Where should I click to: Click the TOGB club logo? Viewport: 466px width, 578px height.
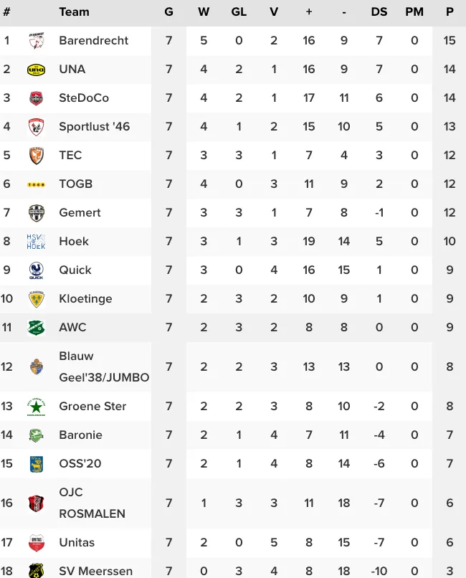point(36,184)
